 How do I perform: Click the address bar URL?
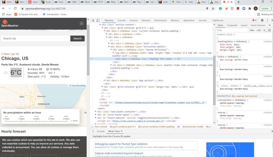coord(45,8)
